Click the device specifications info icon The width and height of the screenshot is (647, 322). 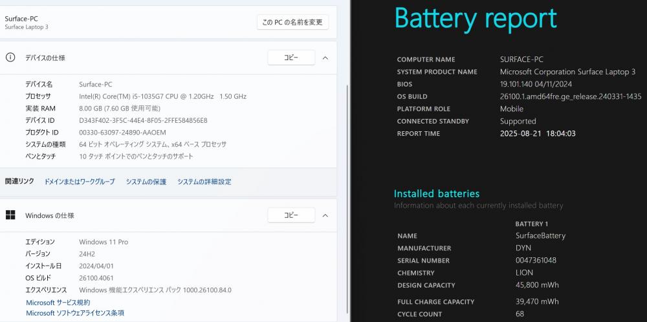coord(10,58)
